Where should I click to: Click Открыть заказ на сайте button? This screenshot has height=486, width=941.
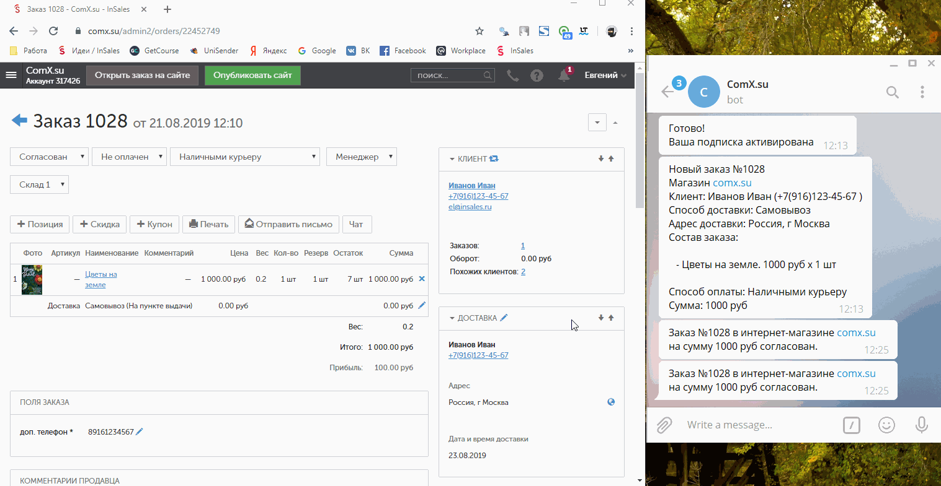point(142,75)
